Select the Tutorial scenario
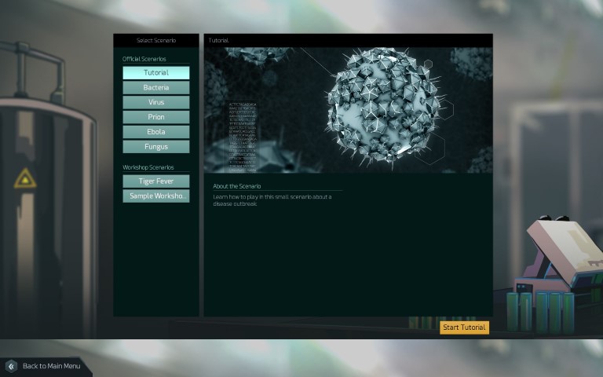 pyautogui.click(x=155, y=73)
